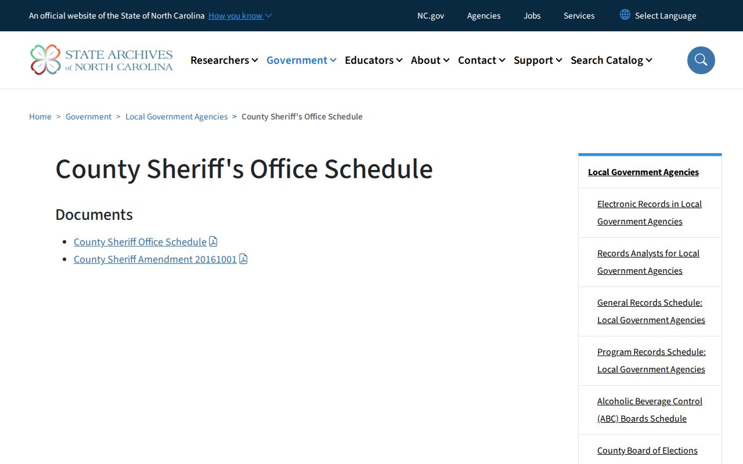
Task: Open the Educators dropdown
Action: (373, 60)
